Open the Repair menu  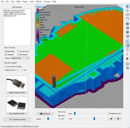tap(25, 2)
